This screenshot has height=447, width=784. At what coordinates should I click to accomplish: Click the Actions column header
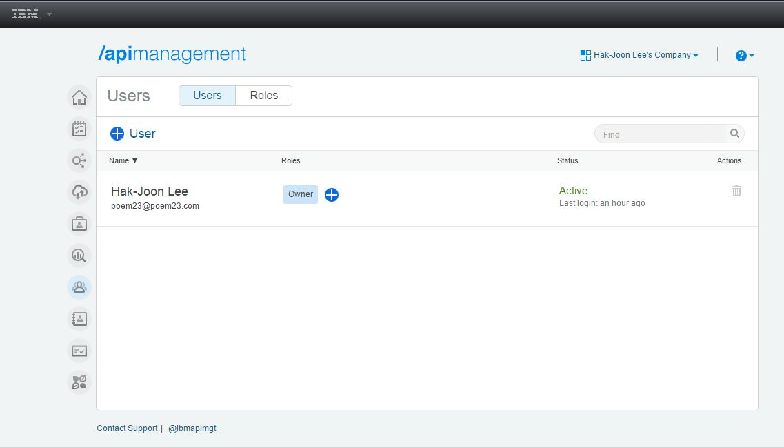tap(729, 160)
